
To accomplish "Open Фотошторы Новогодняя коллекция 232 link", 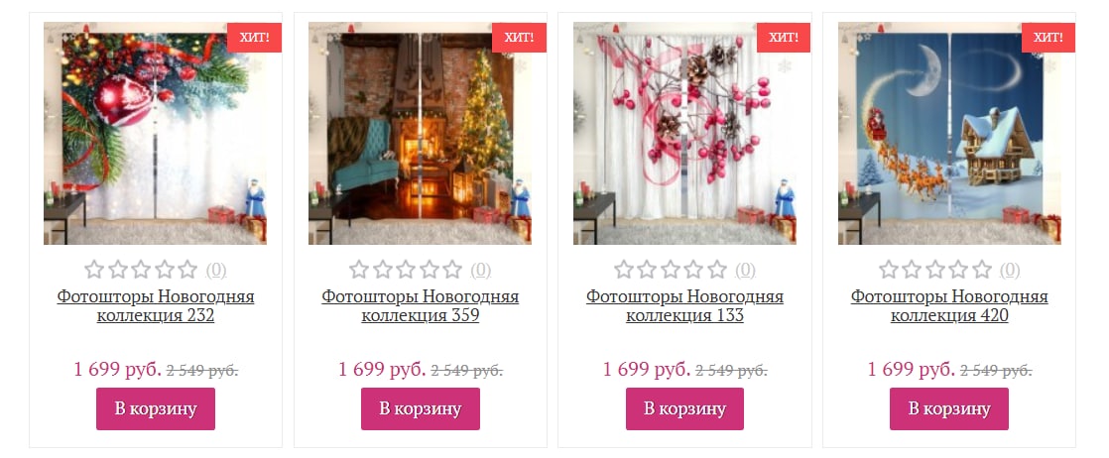I will click(x=156, y=306).
